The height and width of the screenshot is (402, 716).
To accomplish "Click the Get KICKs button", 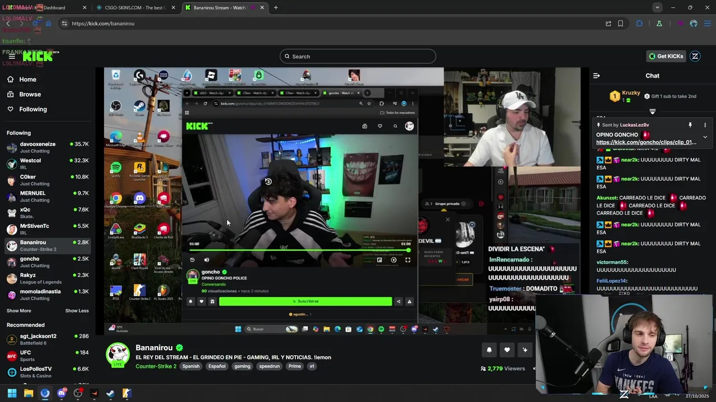I will point(666,56).
